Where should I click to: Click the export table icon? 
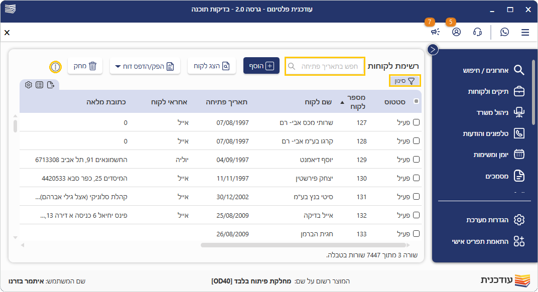(x=51, y=85)
